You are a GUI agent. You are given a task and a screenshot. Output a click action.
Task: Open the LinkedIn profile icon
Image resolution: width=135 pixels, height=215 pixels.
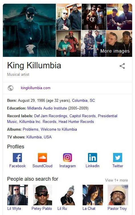93,158
